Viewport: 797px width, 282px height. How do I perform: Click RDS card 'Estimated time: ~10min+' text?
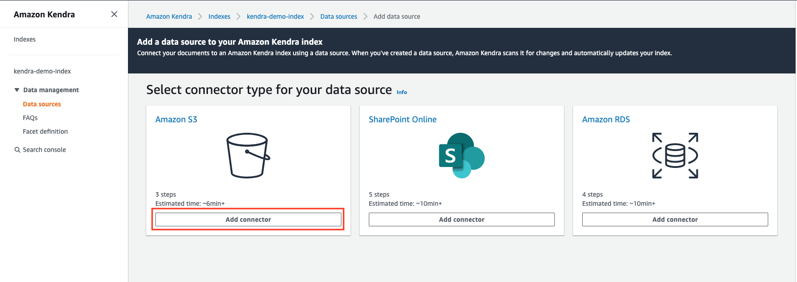click(619, 204)
